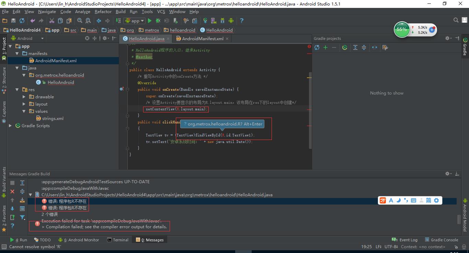Viewport: 469px width, 253px height.
Task: Toggle Gradle offline mode icon
Action: coord(375,47)
